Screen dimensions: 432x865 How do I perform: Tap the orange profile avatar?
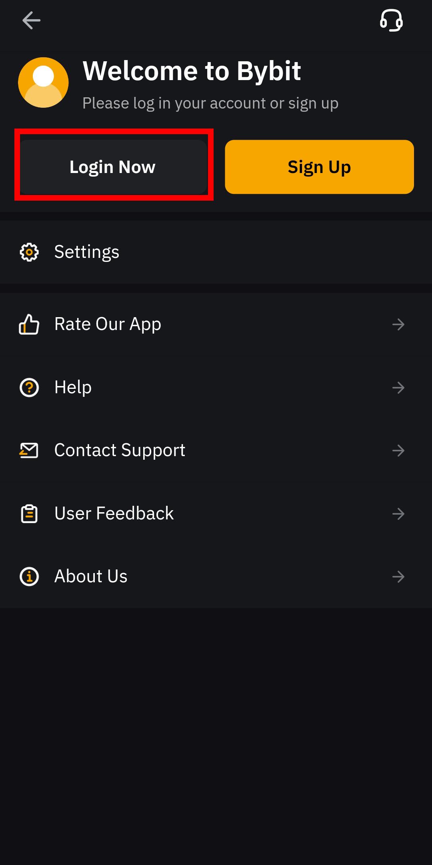[43, 82]
